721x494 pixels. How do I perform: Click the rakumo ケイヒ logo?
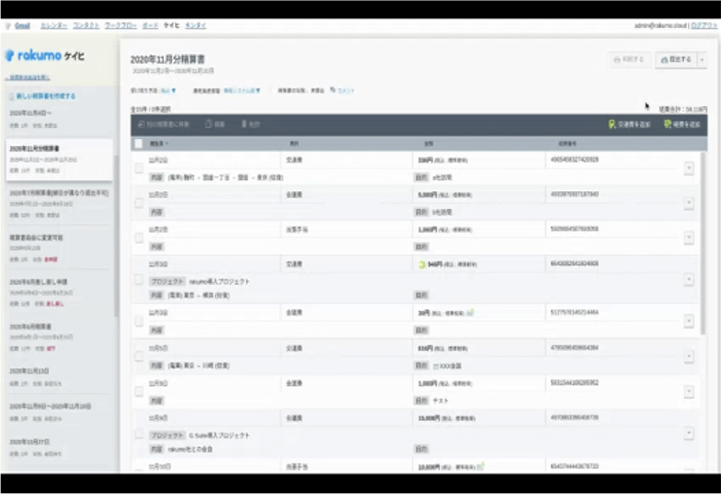[x=44, y=56]
